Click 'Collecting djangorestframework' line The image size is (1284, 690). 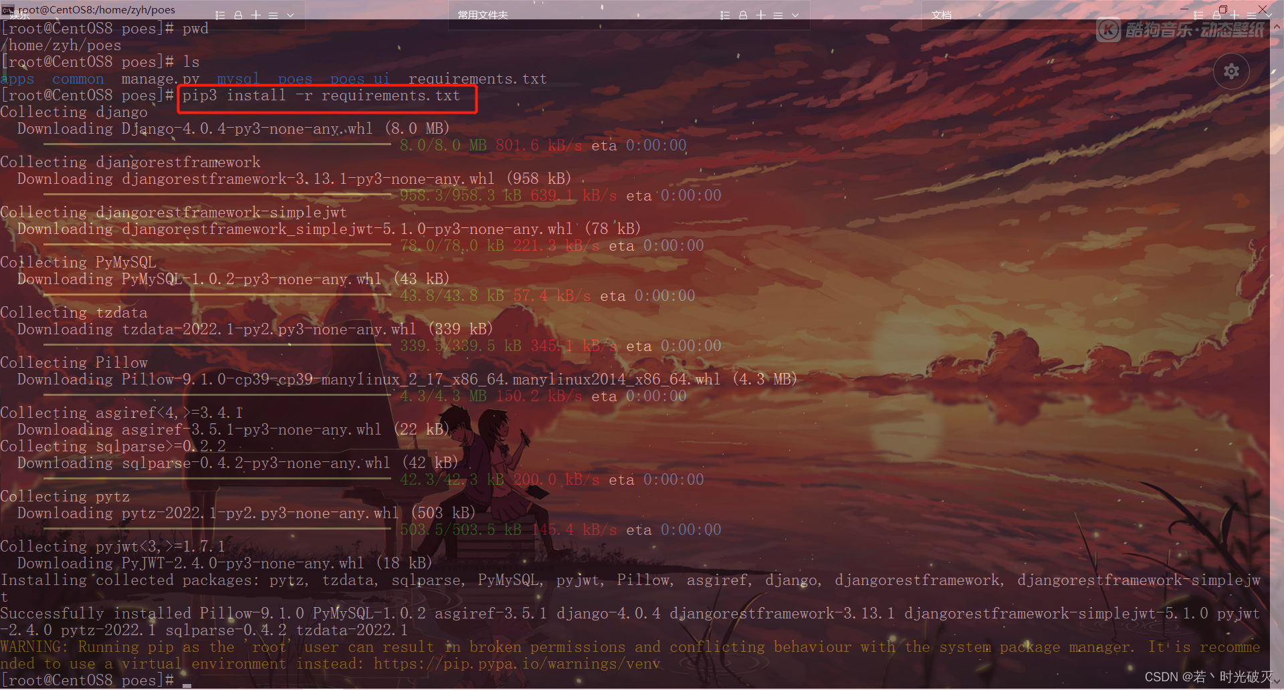130,162
